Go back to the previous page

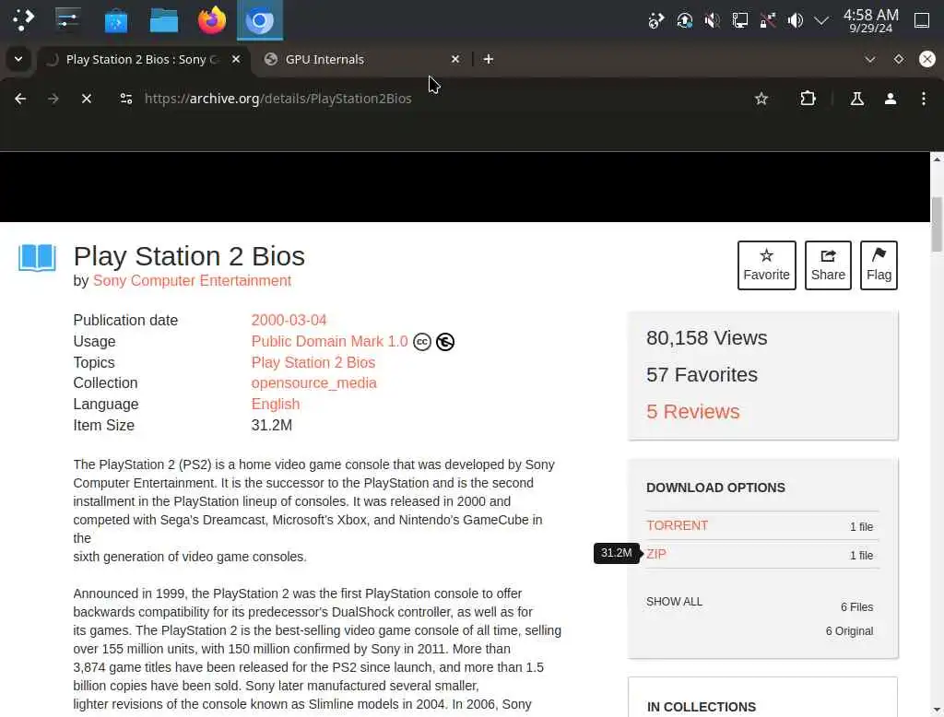click(20, 99)
